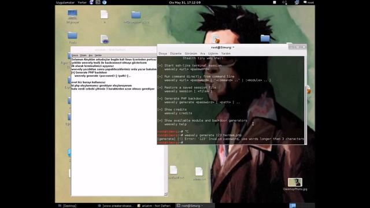Close the root@Simurg terminal window
This screenshot has width=370, height=208.
(304, 47)
